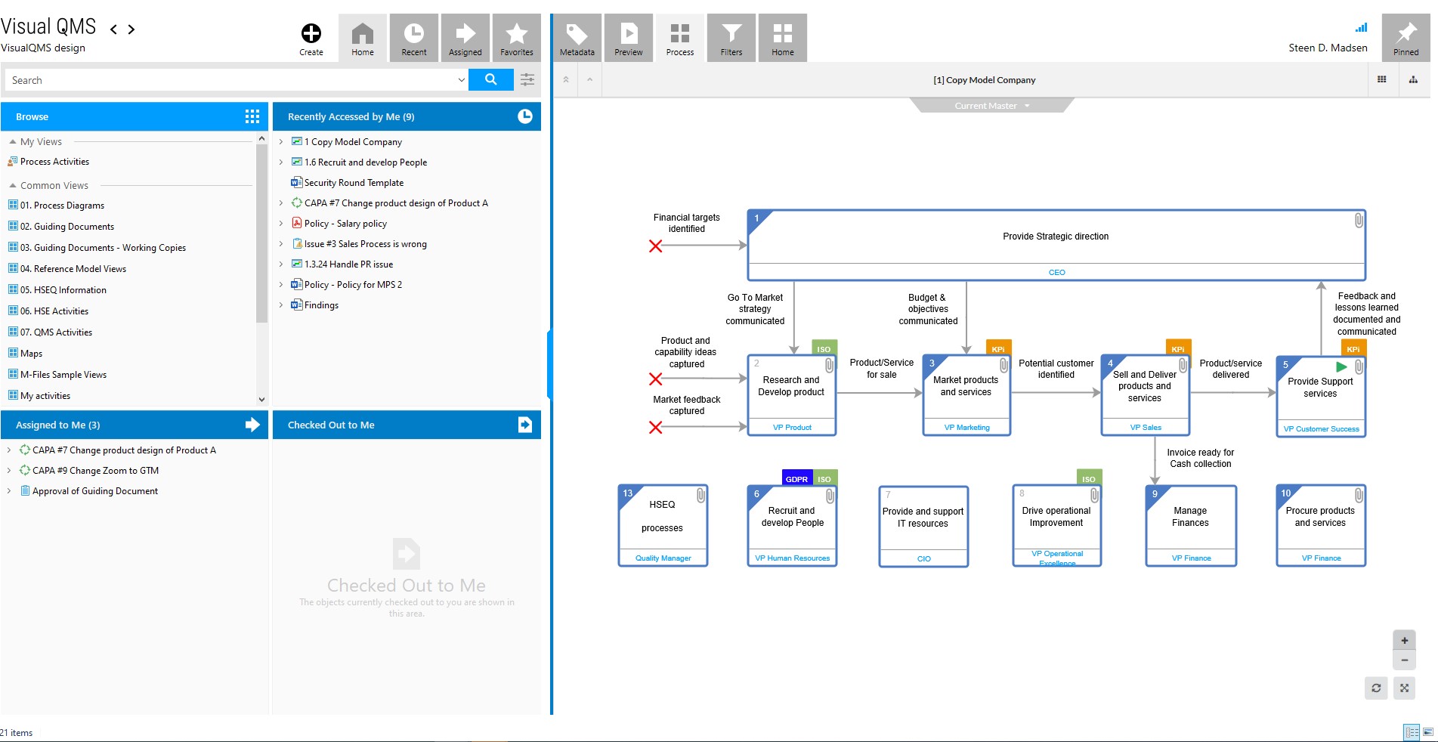Open the Metadata panel
This screenshot has width=1438, height=742.
coord(577,37)
